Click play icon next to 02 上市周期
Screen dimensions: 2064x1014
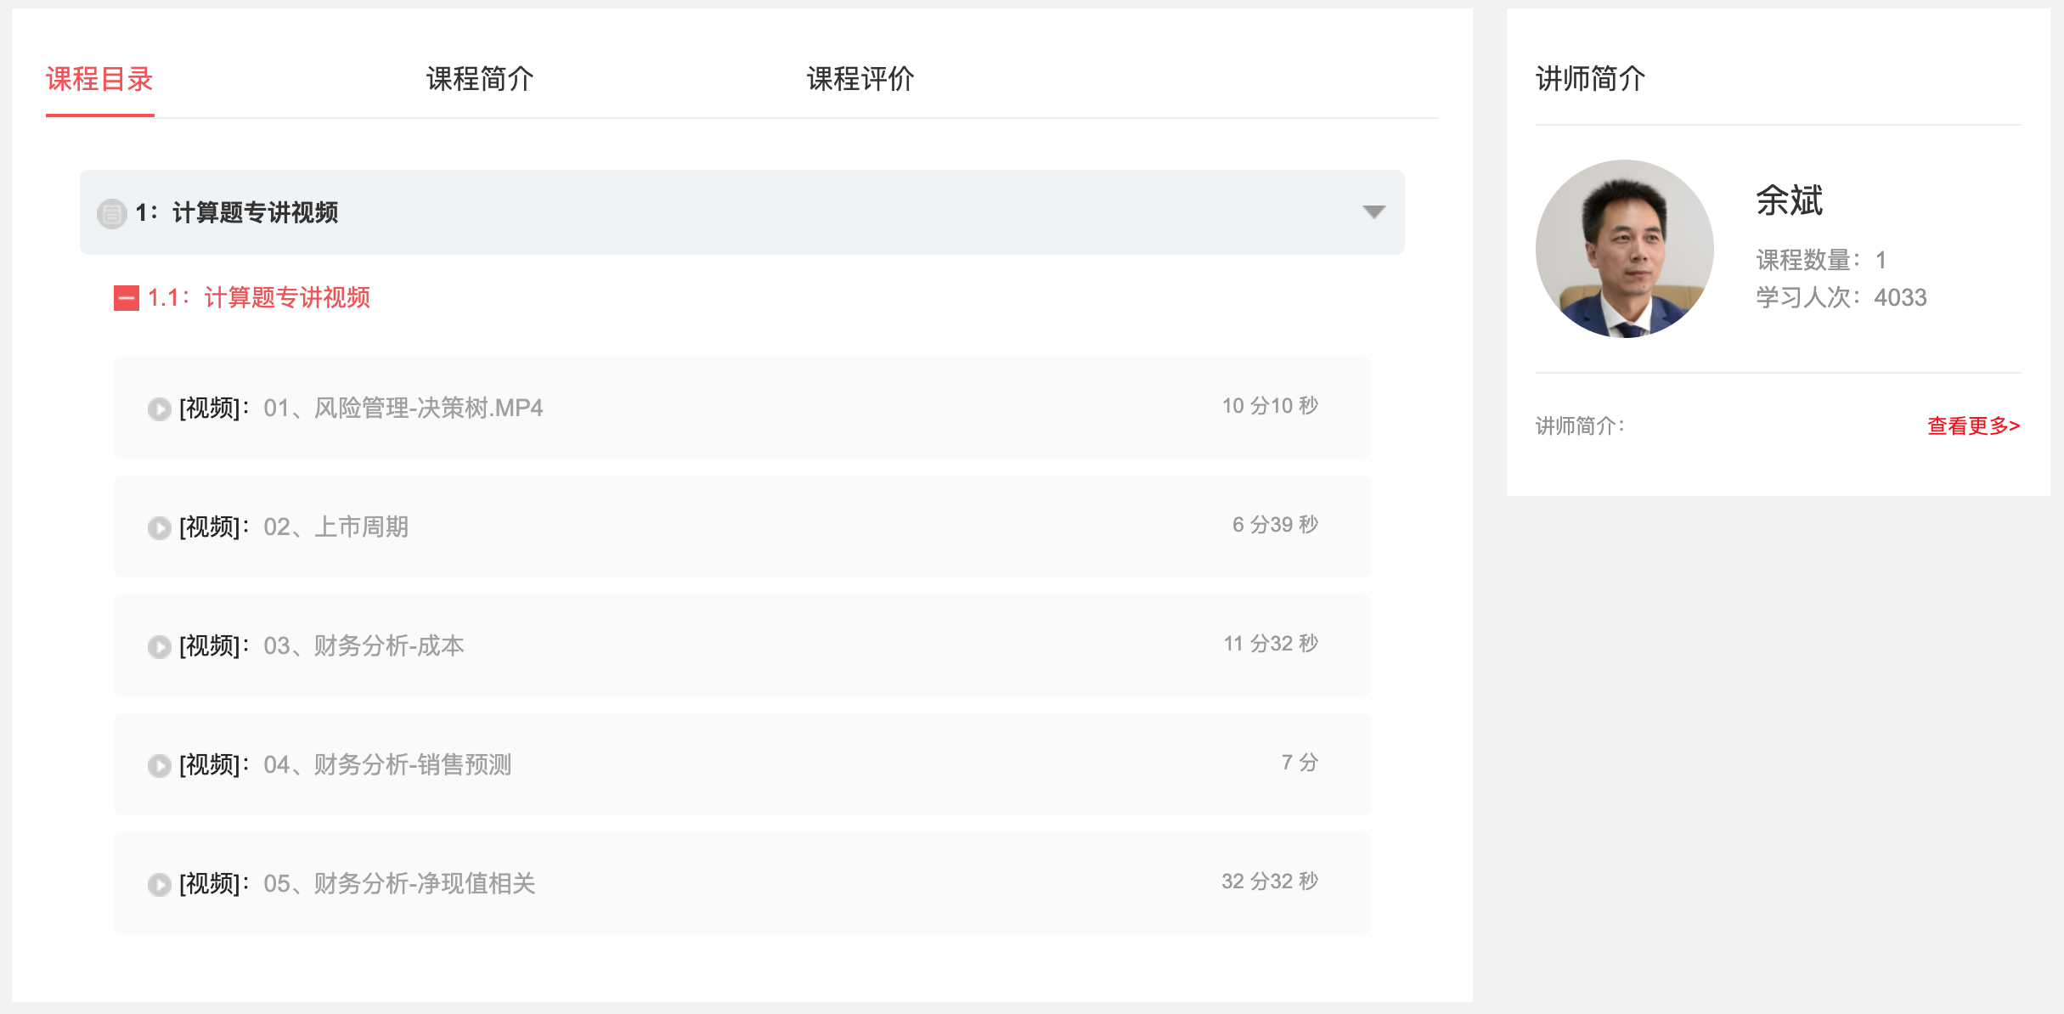[159, 528]
